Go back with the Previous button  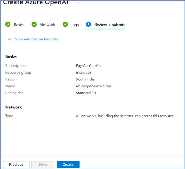click(x=16, y=164)
